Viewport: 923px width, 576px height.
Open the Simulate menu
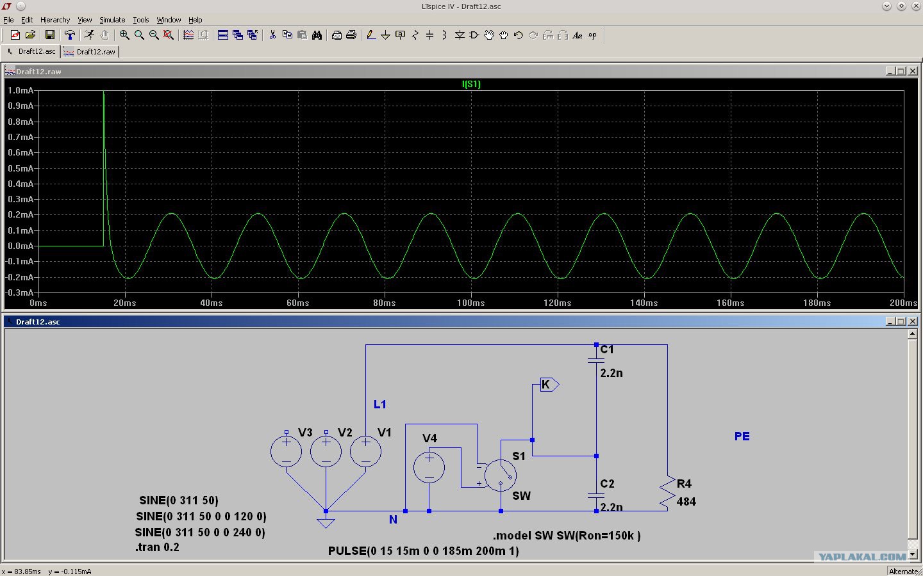click(x=112, y=20)
